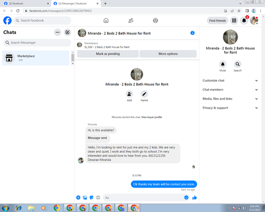Expand Customize chat section
The image size is (265, 212).
point(230,81)
